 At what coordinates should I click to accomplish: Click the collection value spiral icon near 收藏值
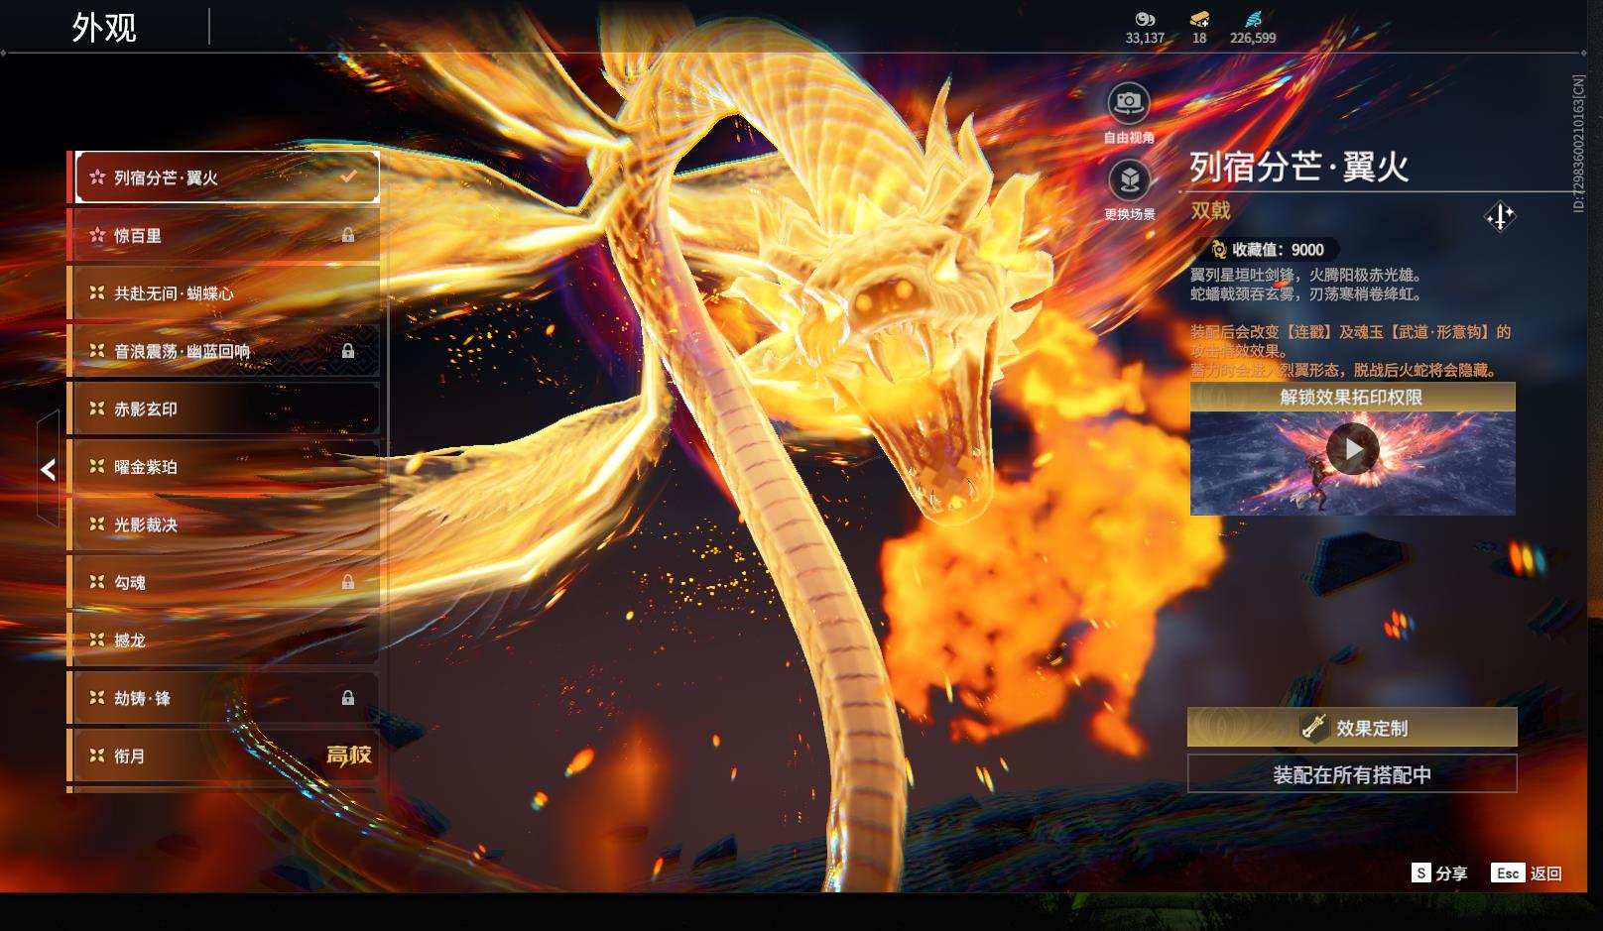click(x=1219, y=250)
